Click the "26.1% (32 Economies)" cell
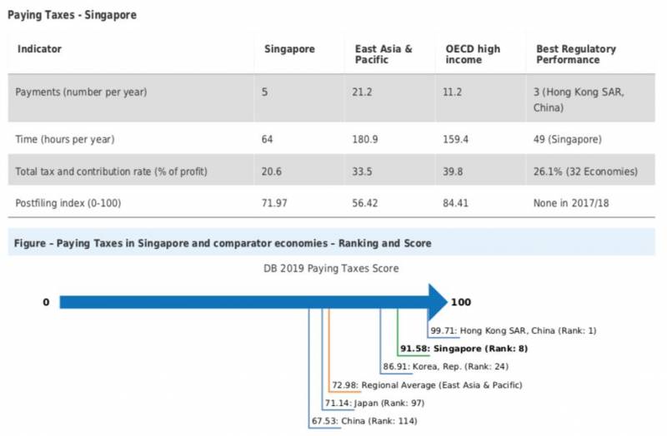667x436 pixels. (585, 171)
